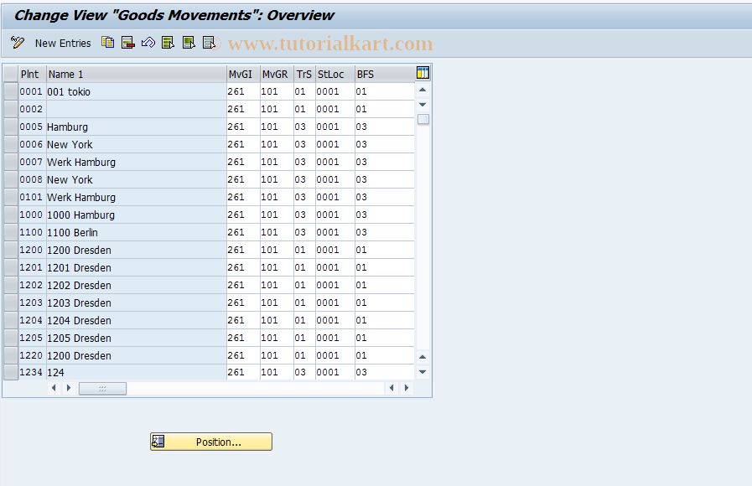This screenshot has width=752, height=486.
Task: Click TrS field for plant 0006
Action: 304,144
